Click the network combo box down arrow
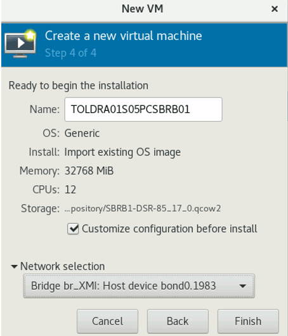Viewport: 288px width, 336px height. [243, 286]
